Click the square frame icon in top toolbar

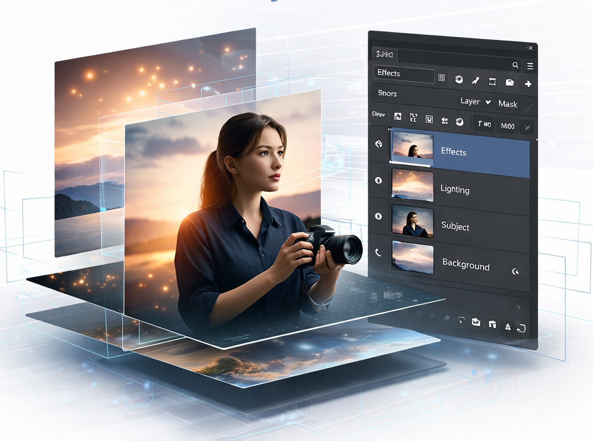pos(492,81)
